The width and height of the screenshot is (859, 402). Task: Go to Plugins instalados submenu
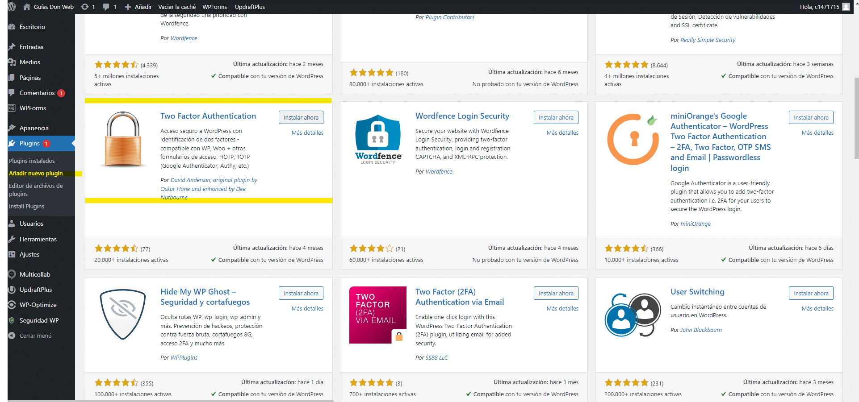pos(32,161)
